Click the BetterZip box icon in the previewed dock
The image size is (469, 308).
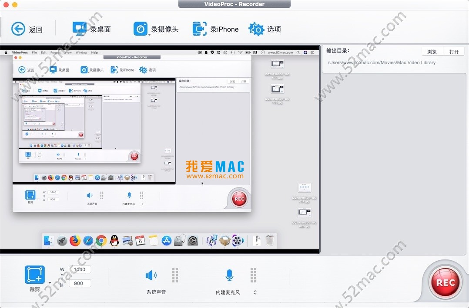pos(224,240)
